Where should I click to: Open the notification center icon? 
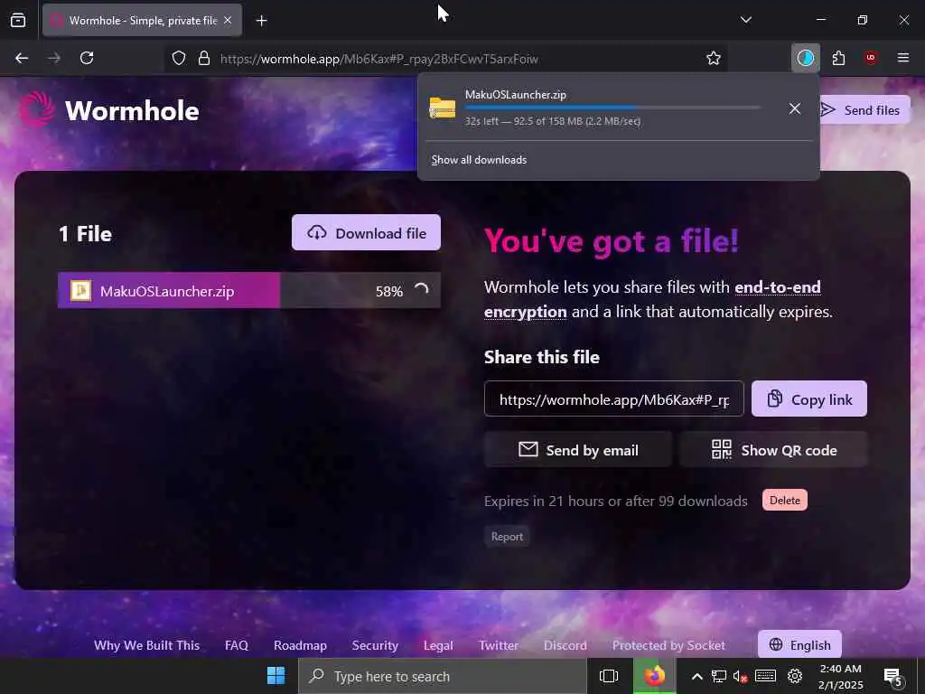[892, 677]
